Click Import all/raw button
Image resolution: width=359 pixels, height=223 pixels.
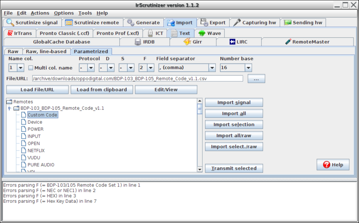pyautogui.click(x=234, y=136)
